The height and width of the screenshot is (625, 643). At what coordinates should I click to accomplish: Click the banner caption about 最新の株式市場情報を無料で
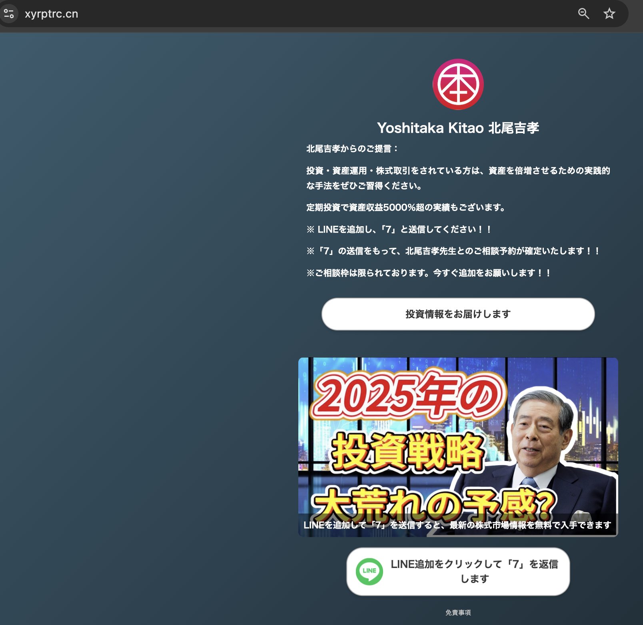point(457,525)
